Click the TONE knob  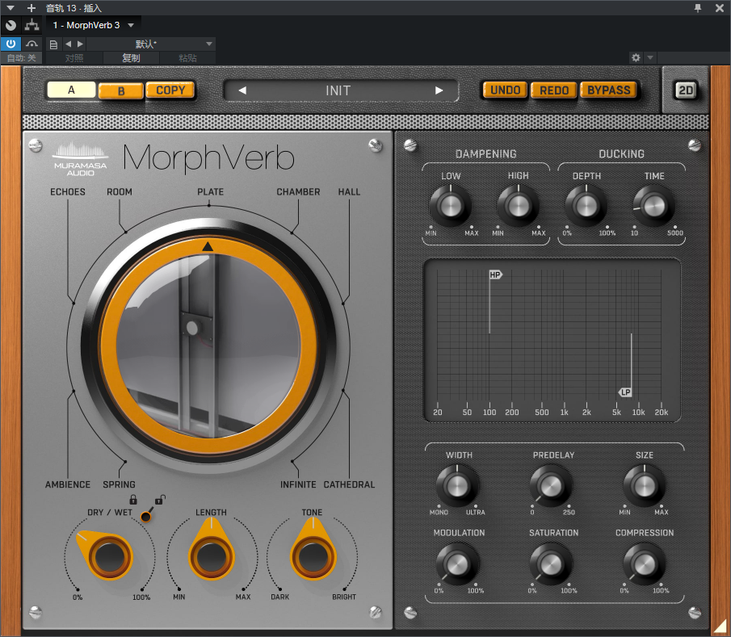pos(313,557)
